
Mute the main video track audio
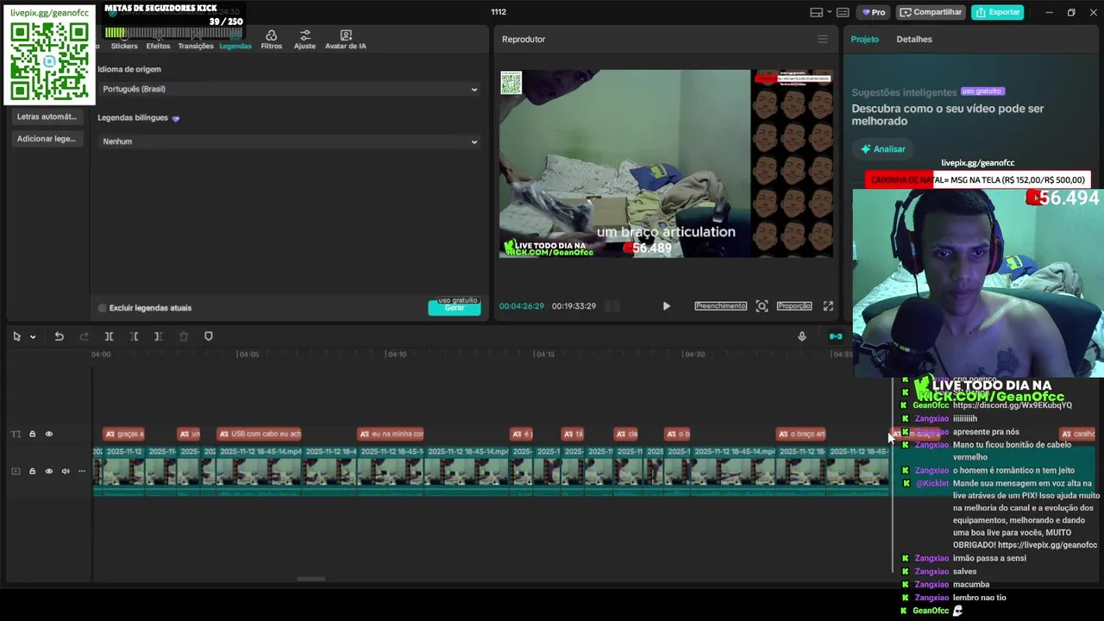pos(66,471)
